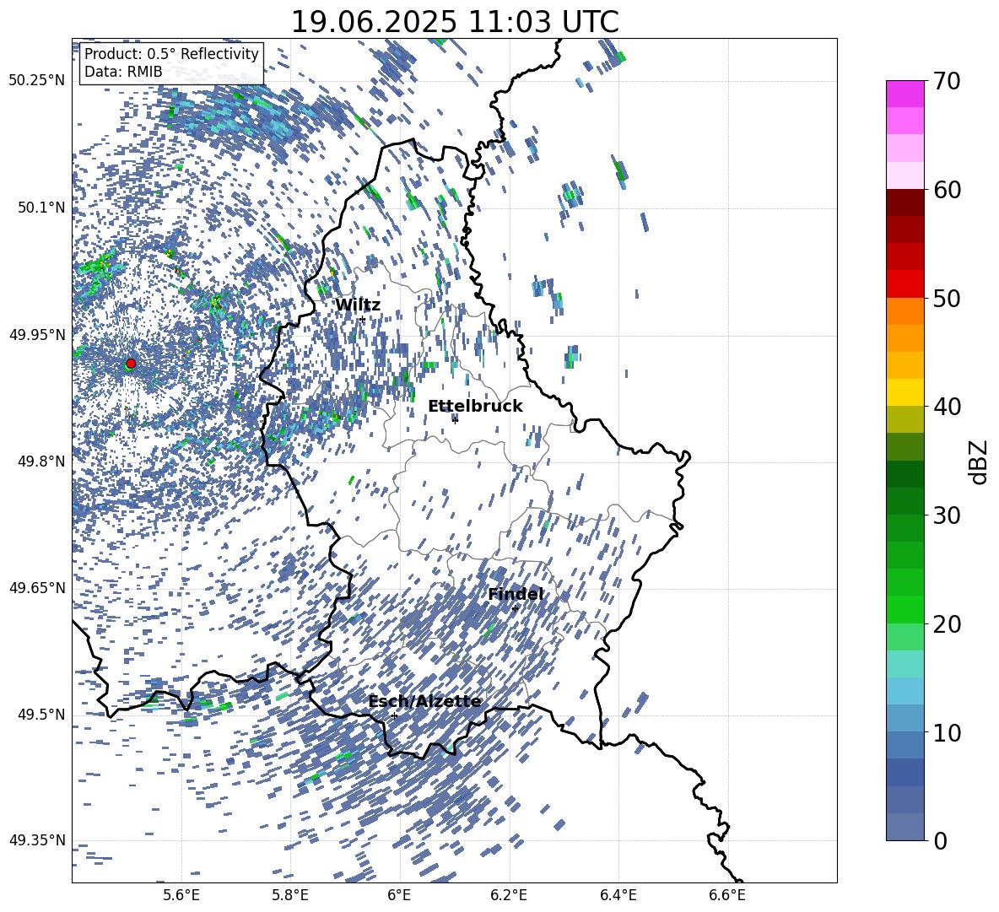
Task: Click the dark maroon swatch just below 60 dBZ
Action: (x=904, y=202)
